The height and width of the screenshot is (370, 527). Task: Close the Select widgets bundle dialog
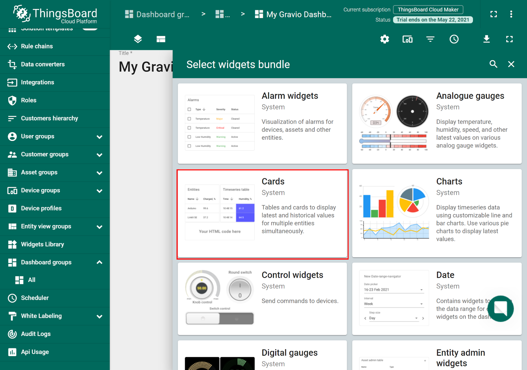(x=511, y=64)
